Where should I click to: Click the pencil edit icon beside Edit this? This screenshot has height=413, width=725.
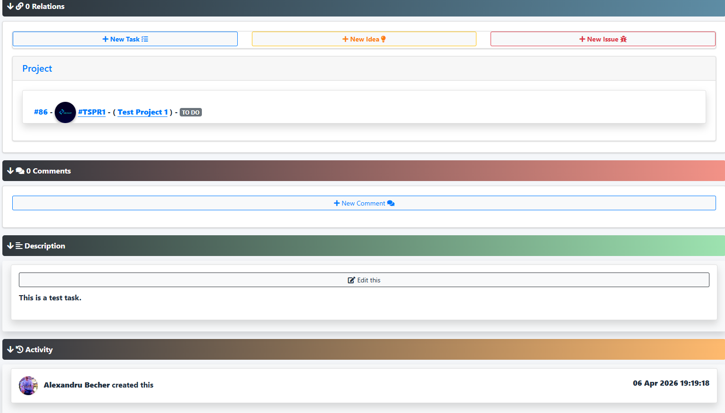(351, 280)
